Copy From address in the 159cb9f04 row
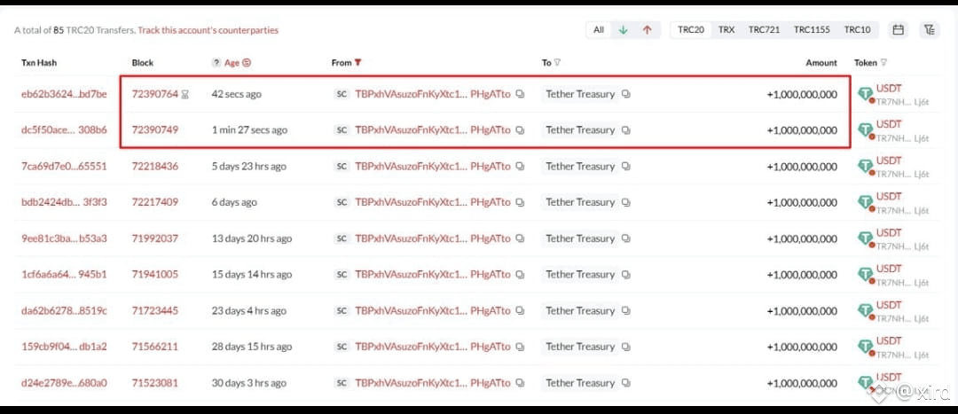Image resolution: width=958 pixels, height=414 pixels. coord(520,347)
